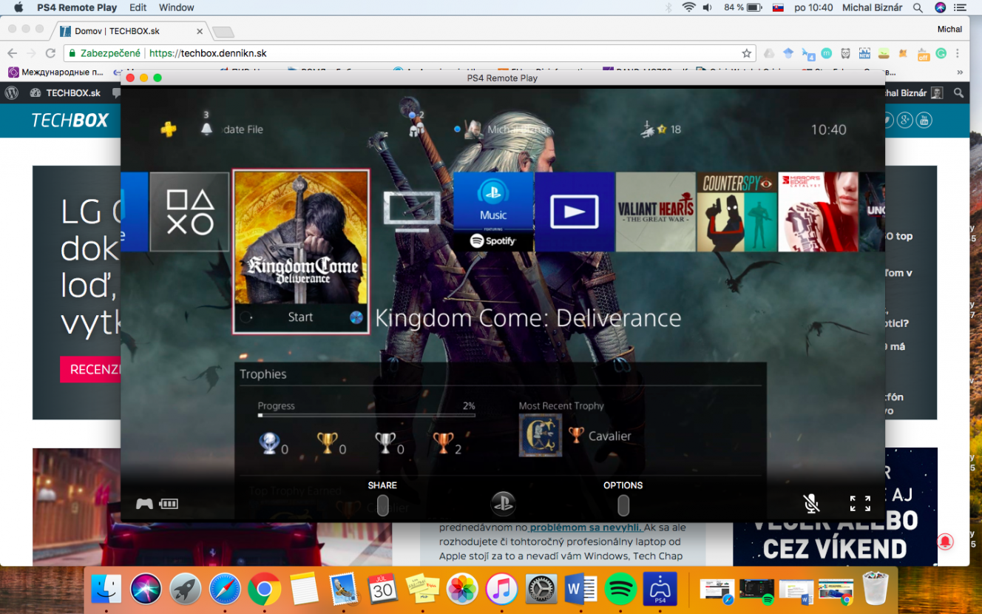
Task: Open iTunes from the Dock
Action: (x=501, y=590)
